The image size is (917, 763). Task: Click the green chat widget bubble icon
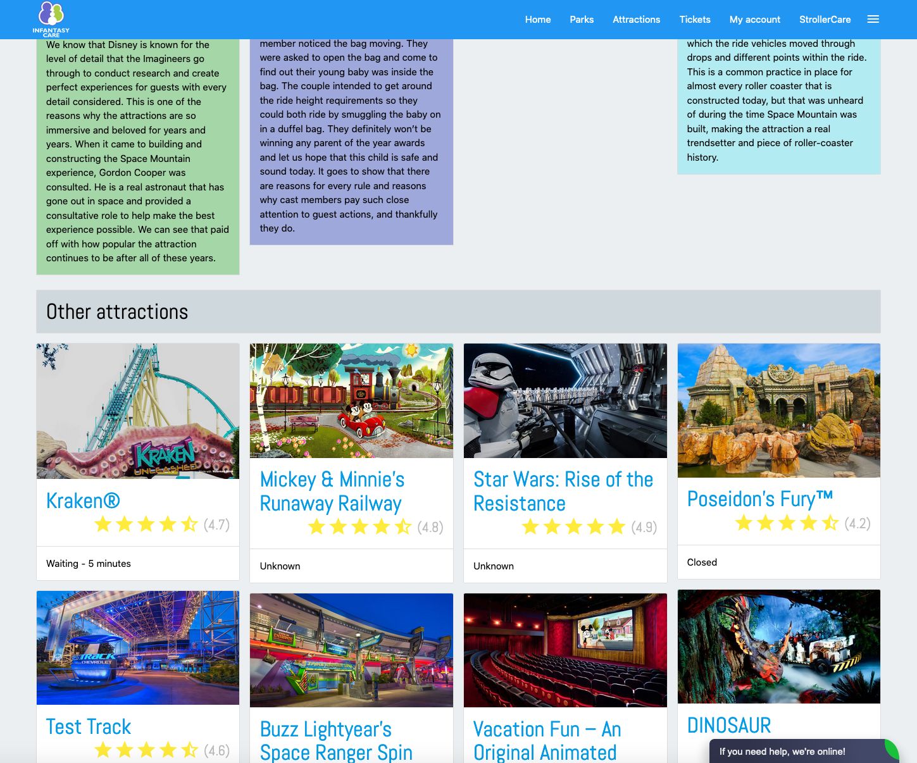point(891,750)
